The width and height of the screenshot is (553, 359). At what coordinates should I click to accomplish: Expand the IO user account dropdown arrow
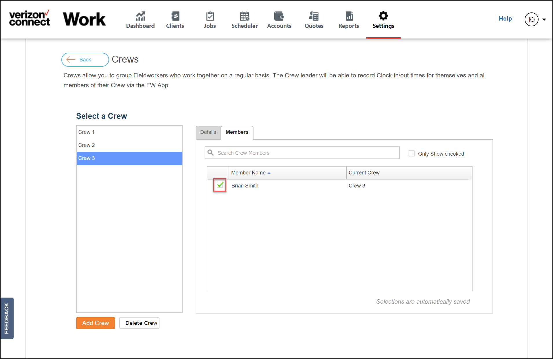click(544, 20)
